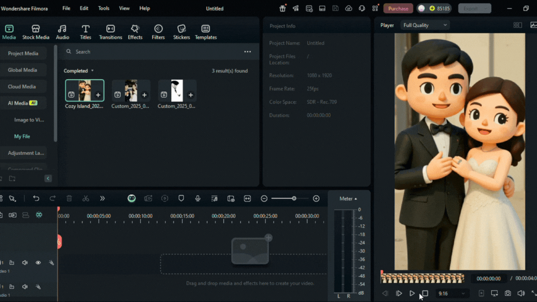This screenshot has height=302, width=537.
Task: Toggle auto ripple in timeline header
Action: (x=26, y=215)
